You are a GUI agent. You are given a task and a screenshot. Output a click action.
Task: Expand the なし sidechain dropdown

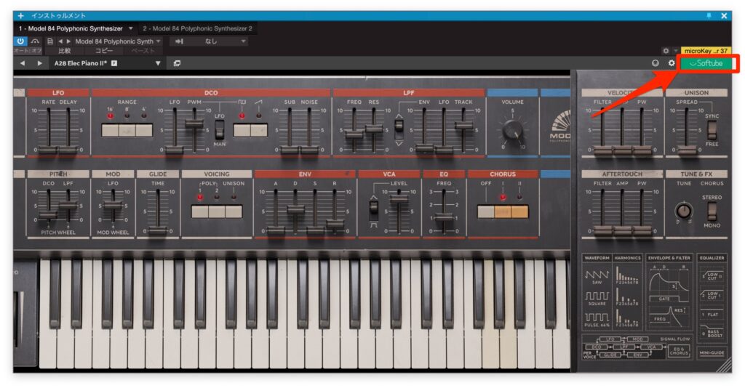(243, 41)
